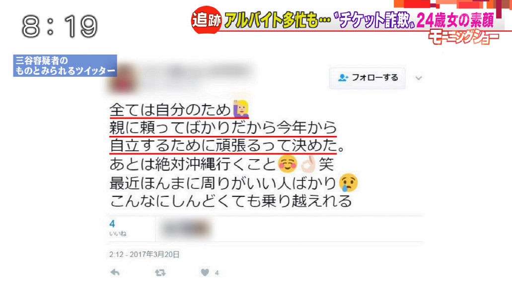Viewport: 512px width, 287px height.
Task: Click the モーニングショー program logo
Action: coord(464,38)
